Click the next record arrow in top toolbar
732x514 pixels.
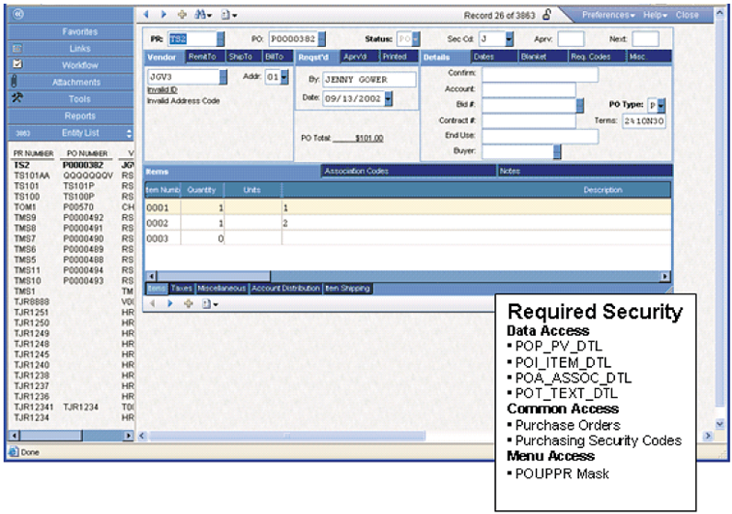pos(165,15)
